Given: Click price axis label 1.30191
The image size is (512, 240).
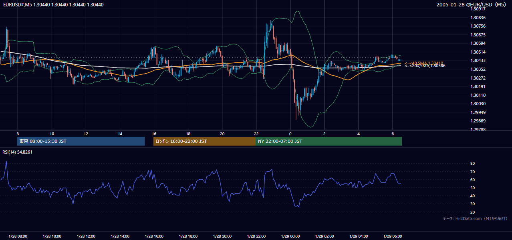Looking at the screenshot, I should [x=478, y=86].
